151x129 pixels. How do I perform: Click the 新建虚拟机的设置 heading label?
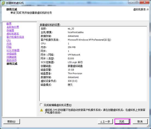click(50, 25)
